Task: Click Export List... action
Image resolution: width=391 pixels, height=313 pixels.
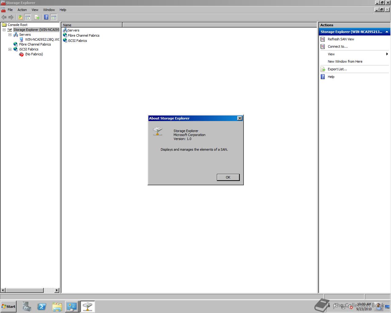Action: 337,69
